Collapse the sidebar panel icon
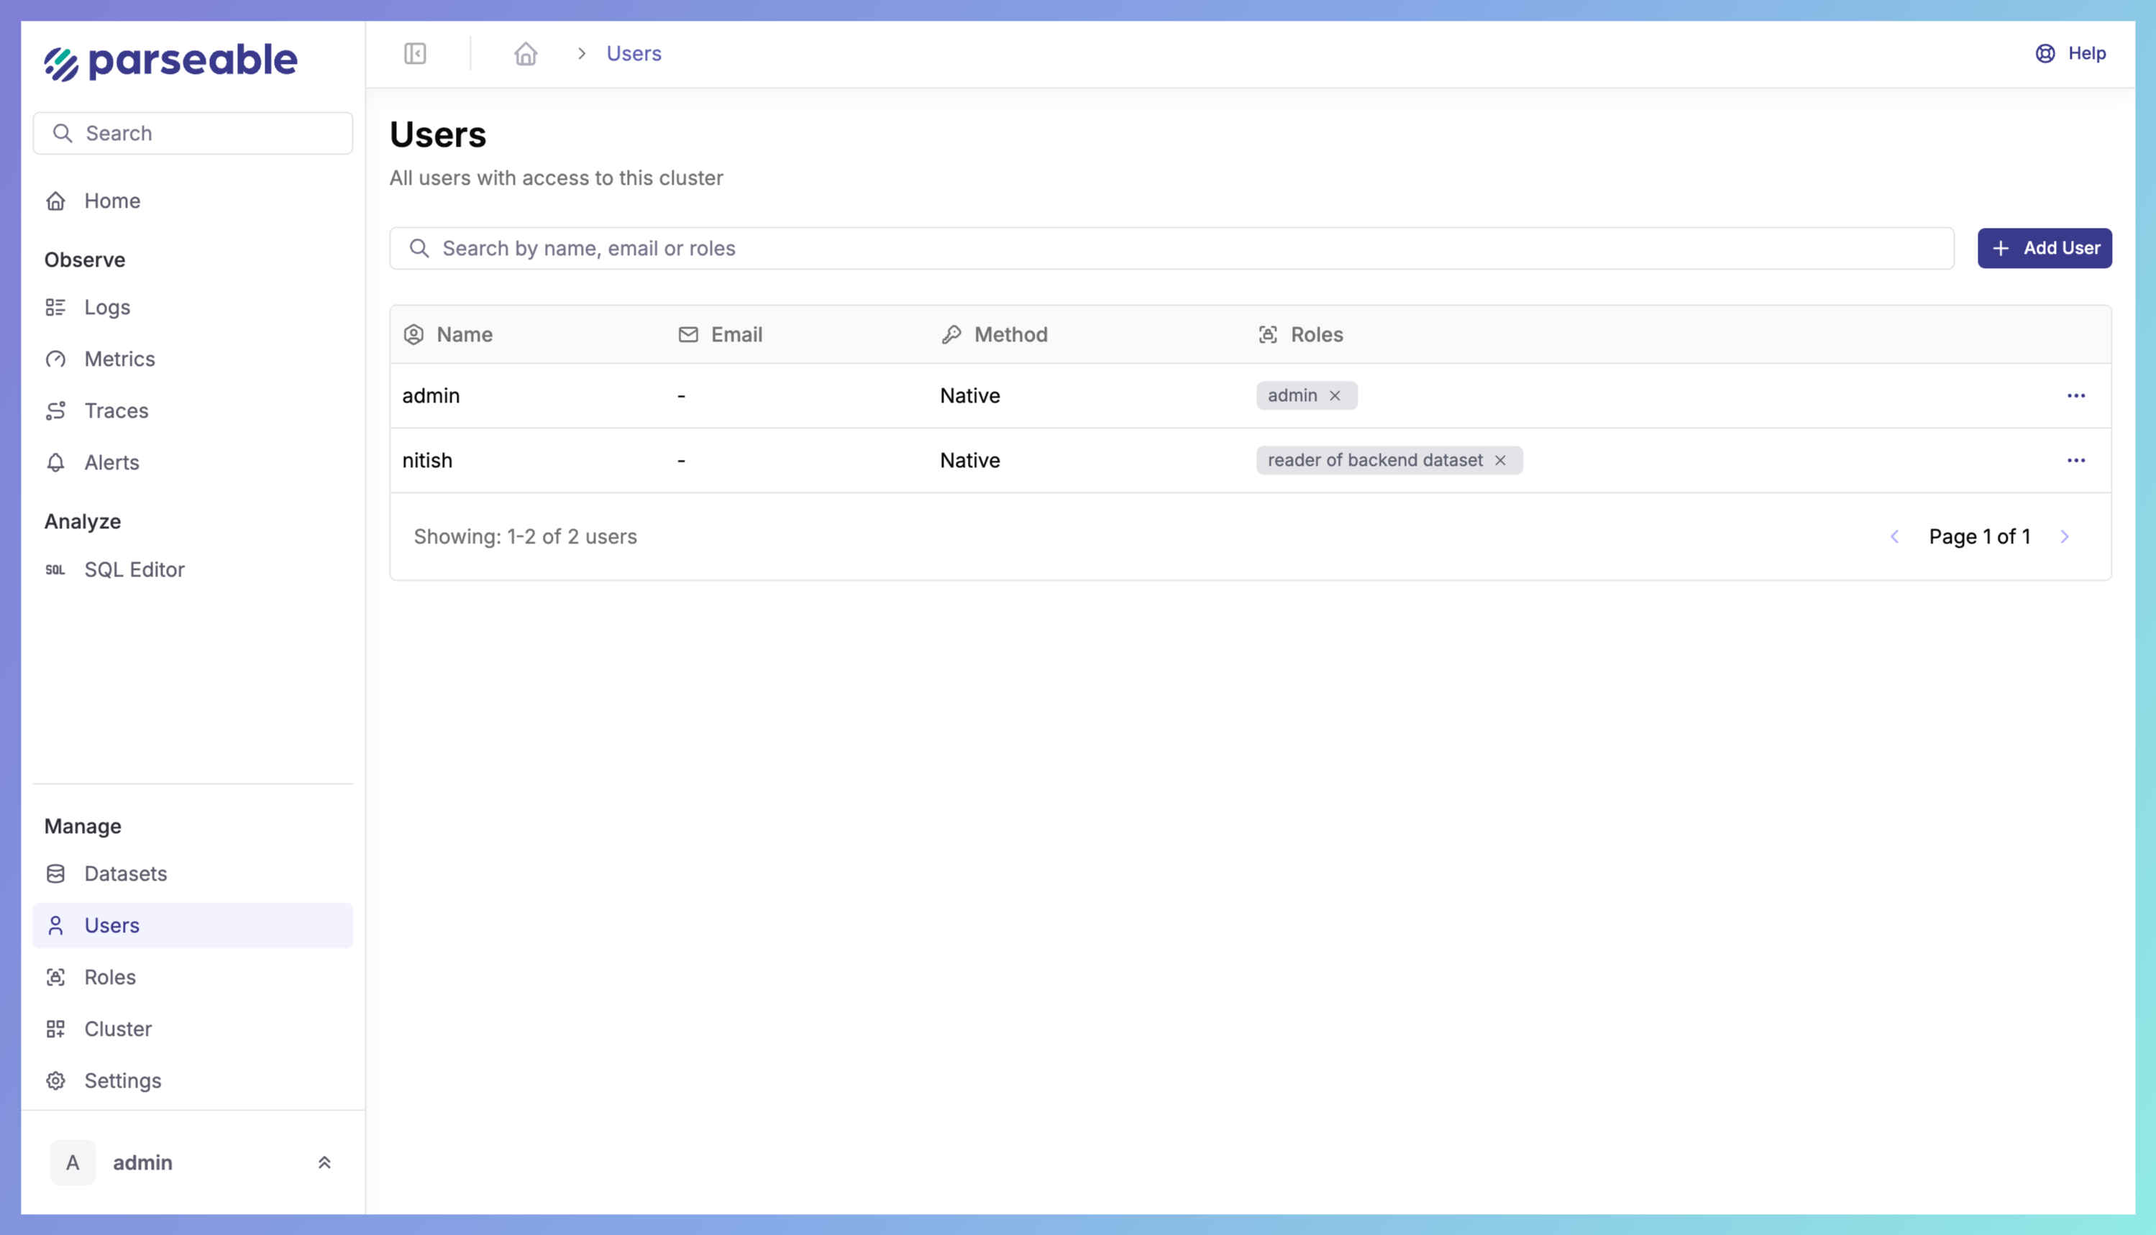This screenshot has height=1235, width=2156. tap(415, 53)
